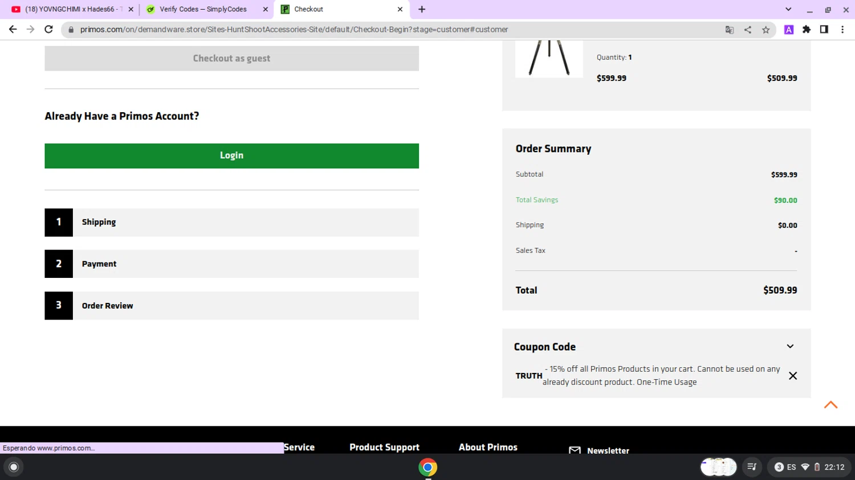Click the product tripod thumbnail
The width and height of the screenshot is (855, 480).
point(549,59)
